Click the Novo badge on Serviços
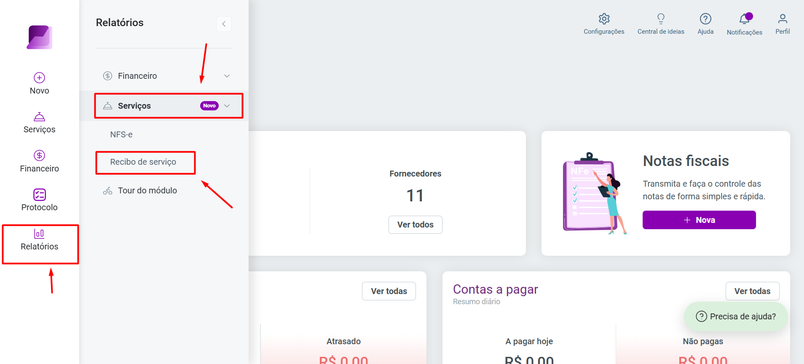The width and height of the screenshot is (804, 364). [209, 106]
